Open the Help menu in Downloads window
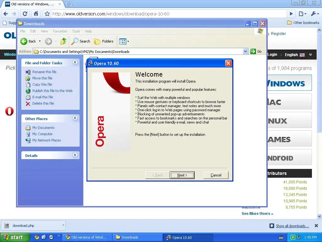The image size is (322, 242). (88, 31)
